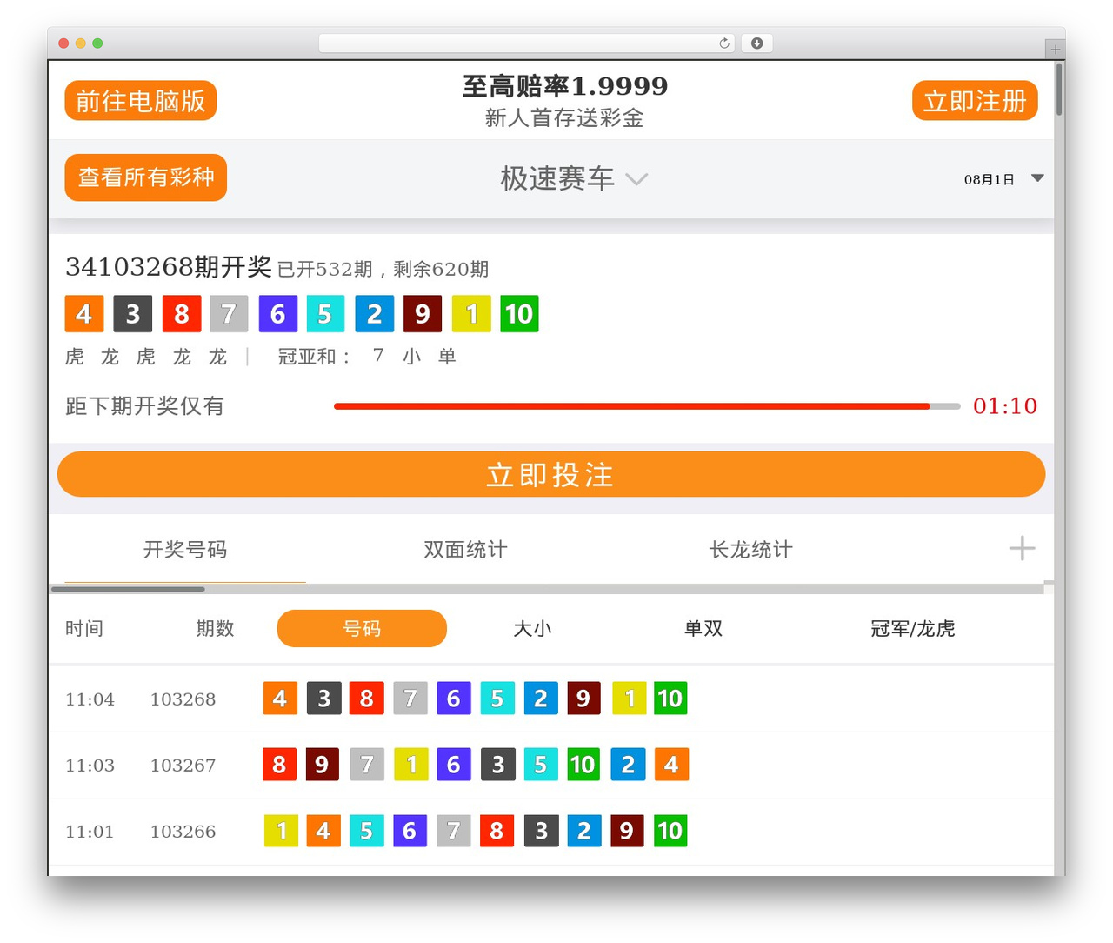The height and width of the screenshot is (943, 1113).
Task: Click the orange 立即投注 button
Action: coord(551,474)
